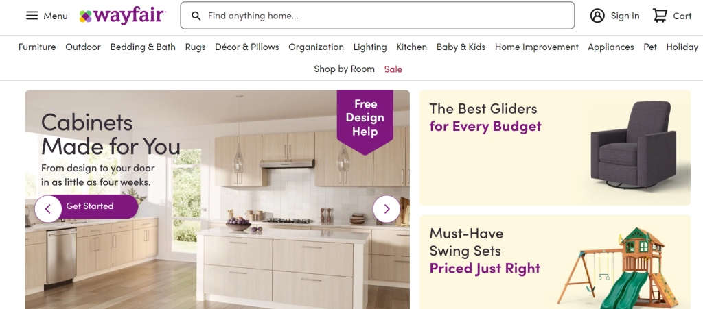703x309 pixels.
Task: Open the Furniture category
Action: click(37, 47)
